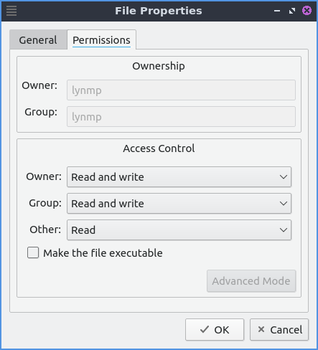318x350 pixels.
Task: Click the Advanced Mode button
Action: [x=251, y=281]
